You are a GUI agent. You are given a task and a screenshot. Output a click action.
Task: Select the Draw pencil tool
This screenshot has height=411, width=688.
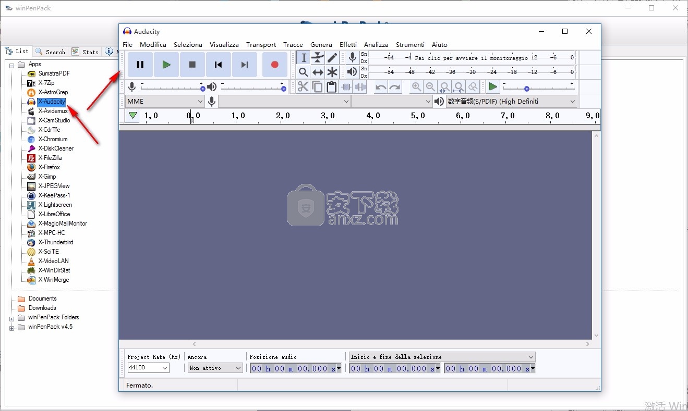[332, 58]
